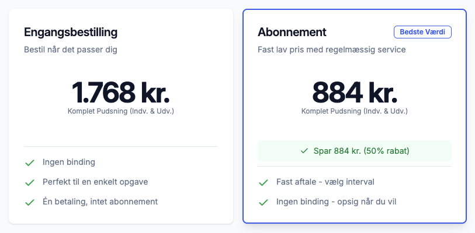Click the "Spar 884 kr. (50% rabat)" text

(361, 151)
